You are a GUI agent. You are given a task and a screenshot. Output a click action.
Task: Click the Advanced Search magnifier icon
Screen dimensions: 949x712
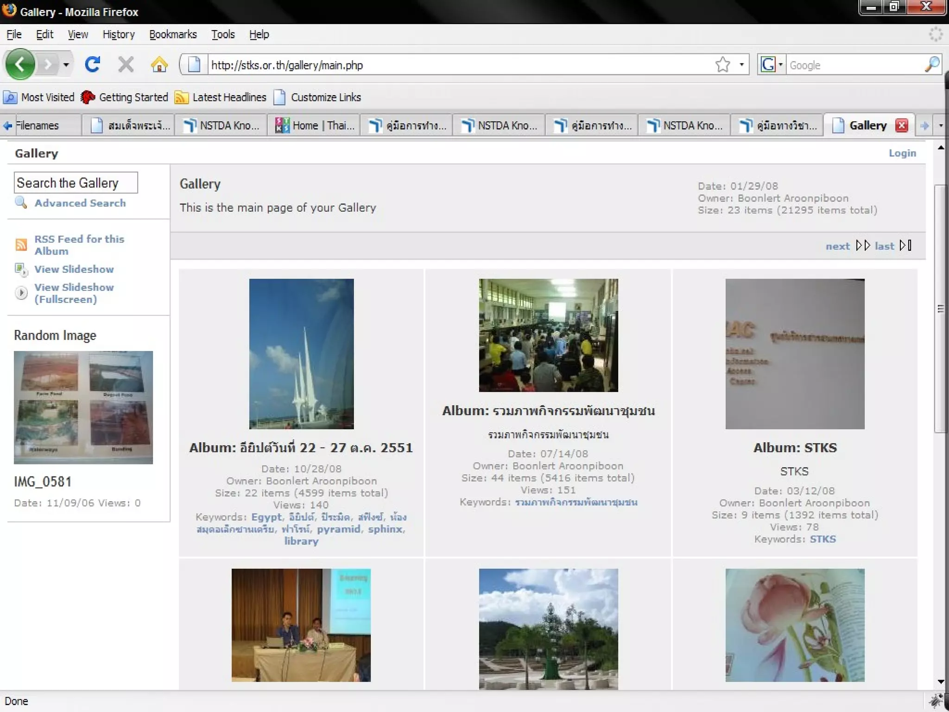click(x=21, y=203)
